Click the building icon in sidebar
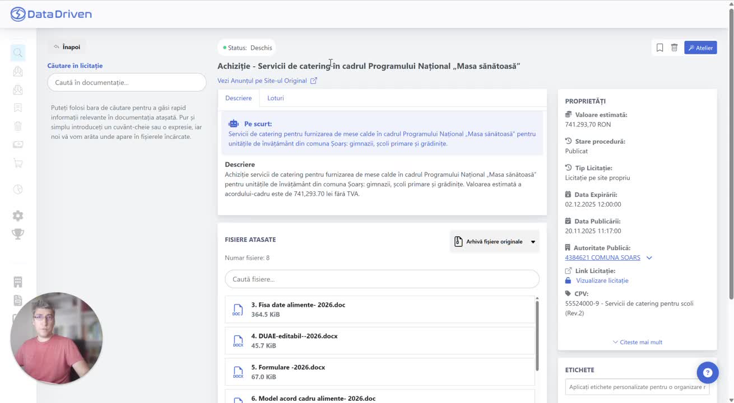The width and height of the screenshot is (734, 403). coord(18,282)
